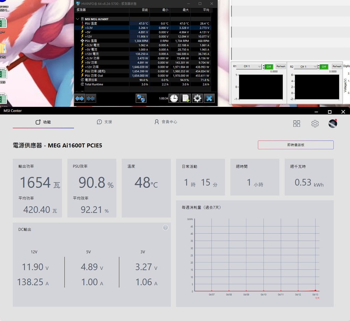Open the 即時儀錶板 live dashboard button

point(296,145)
